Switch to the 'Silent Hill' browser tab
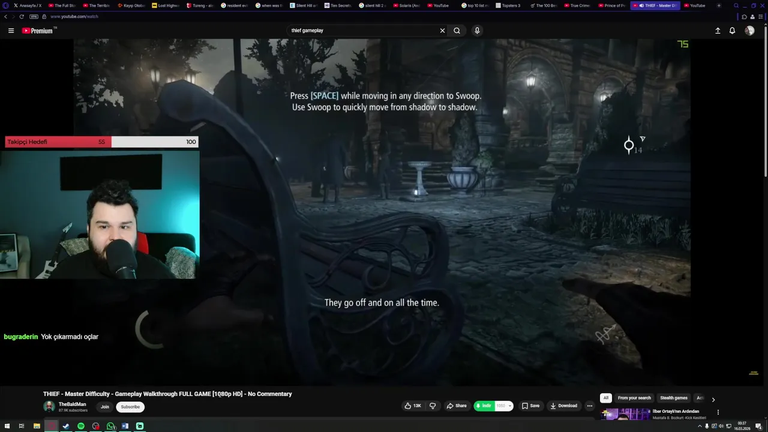The height and width of the screenshot is (432, 768). (304, 5)
